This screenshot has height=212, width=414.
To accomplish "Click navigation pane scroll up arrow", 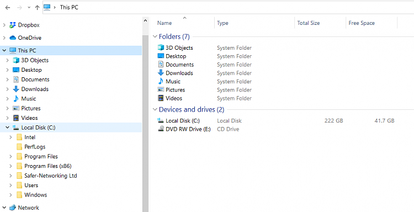I will coord(146,20).
